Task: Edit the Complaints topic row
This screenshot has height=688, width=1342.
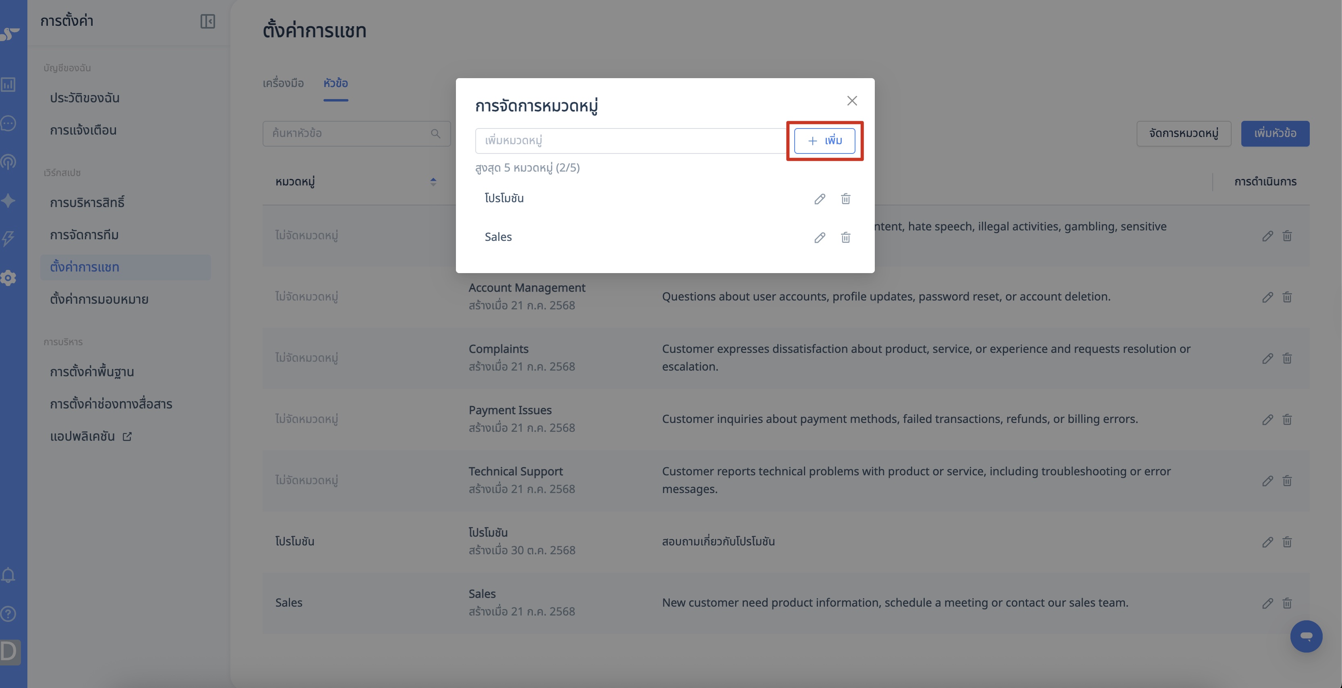Action: [1267, 358]
